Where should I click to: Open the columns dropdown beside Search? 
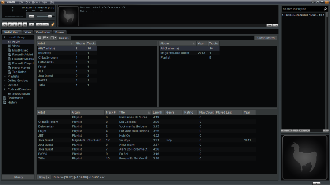(x=53, y=38)
